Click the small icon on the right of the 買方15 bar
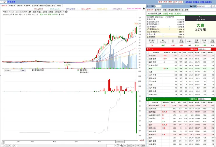 tap(213, 49)
